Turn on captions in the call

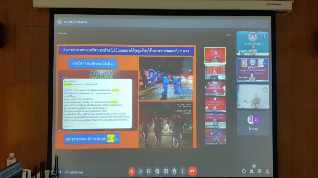(149, 171)
